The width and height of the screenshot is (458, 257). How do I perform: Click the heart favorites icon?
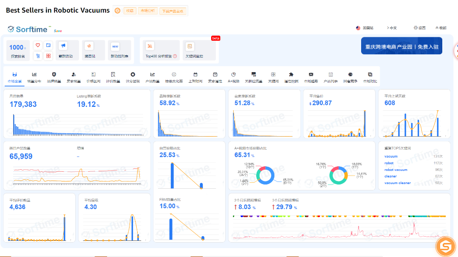click(x=37, y=45)
